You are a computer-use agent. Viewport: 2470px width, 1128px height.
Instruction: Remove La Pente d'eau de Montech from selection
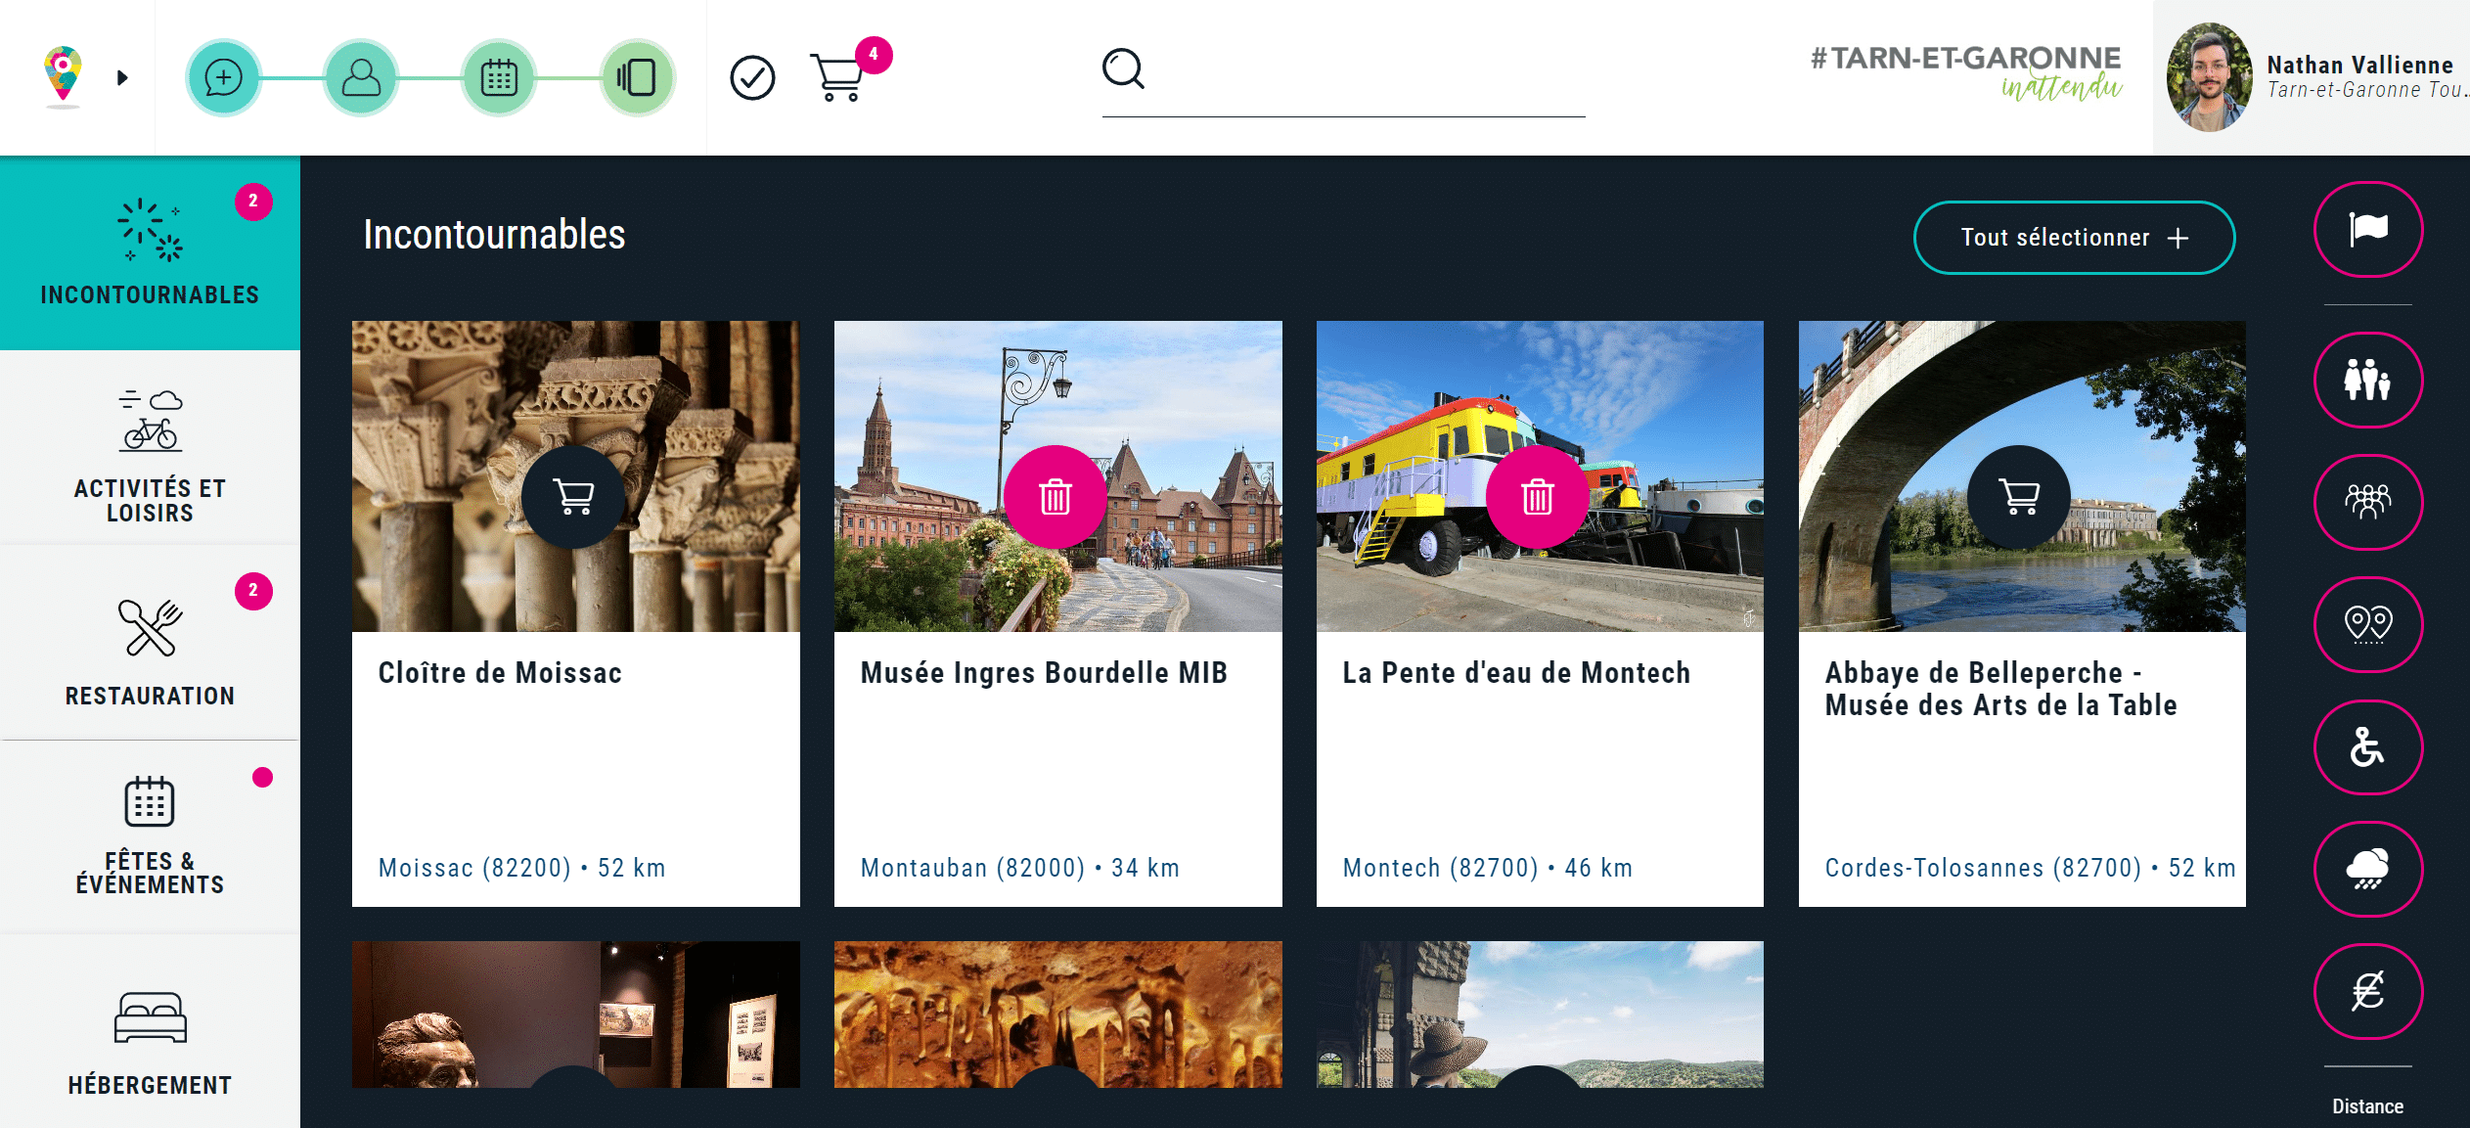click(x=1538, y=496)
